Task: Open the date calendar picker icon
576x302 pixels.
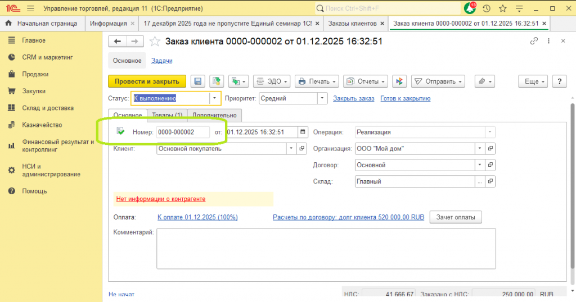Action: click(303, 132)
